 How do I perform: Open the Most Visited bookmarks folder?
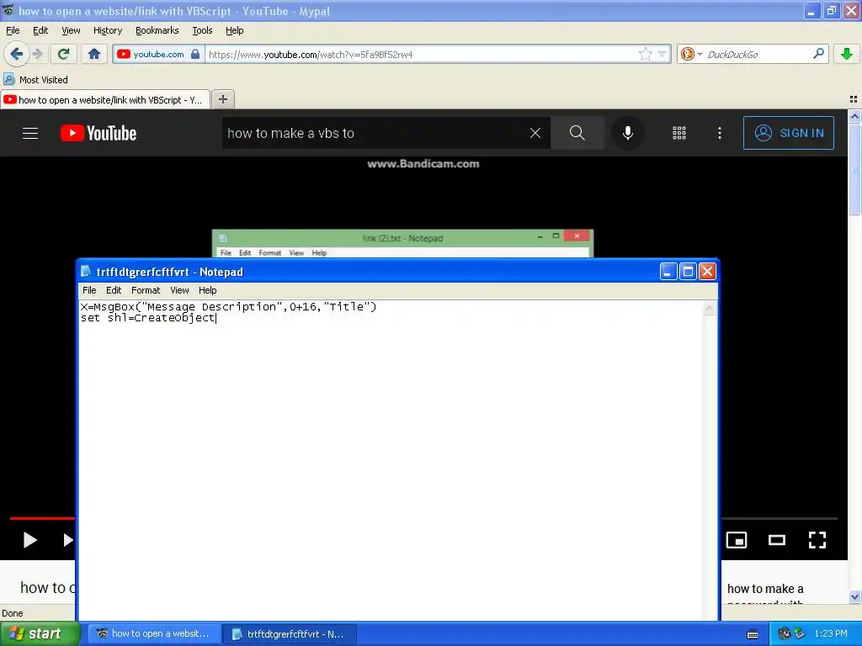click(35, 80)
